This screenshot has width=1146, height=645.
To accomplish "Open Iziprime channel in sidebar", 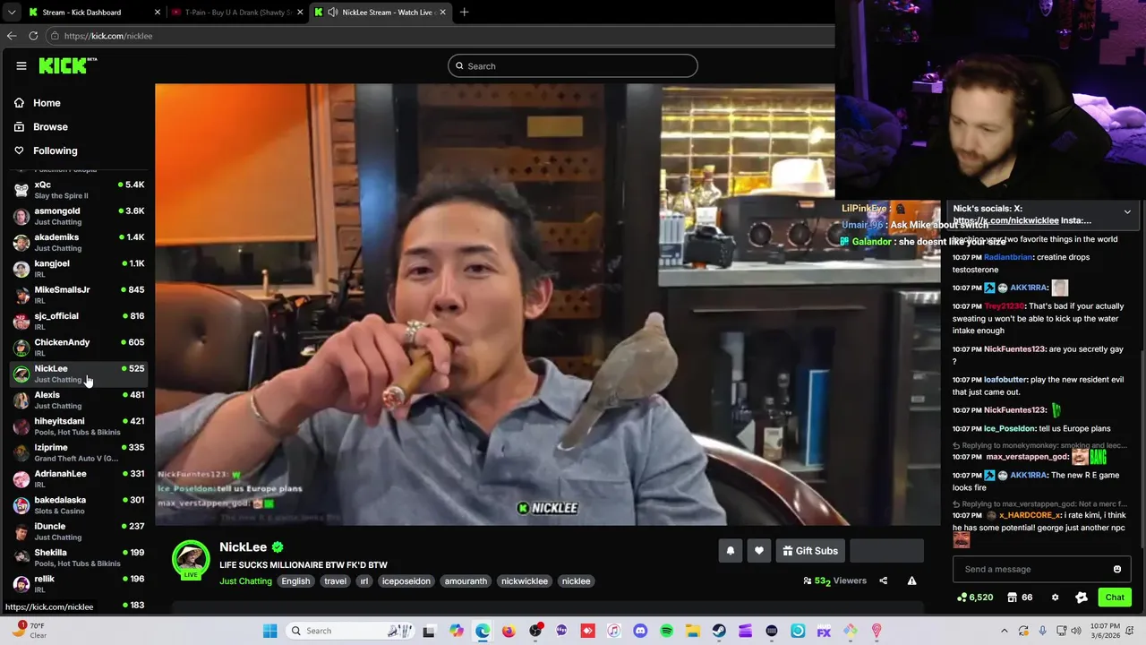I will coord(79,452).
